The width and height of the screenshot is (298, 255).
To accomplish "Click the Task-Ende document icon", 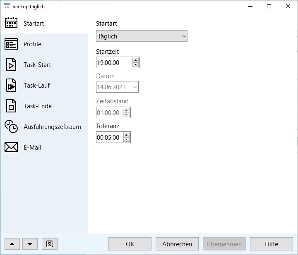I will click(11, 106).
